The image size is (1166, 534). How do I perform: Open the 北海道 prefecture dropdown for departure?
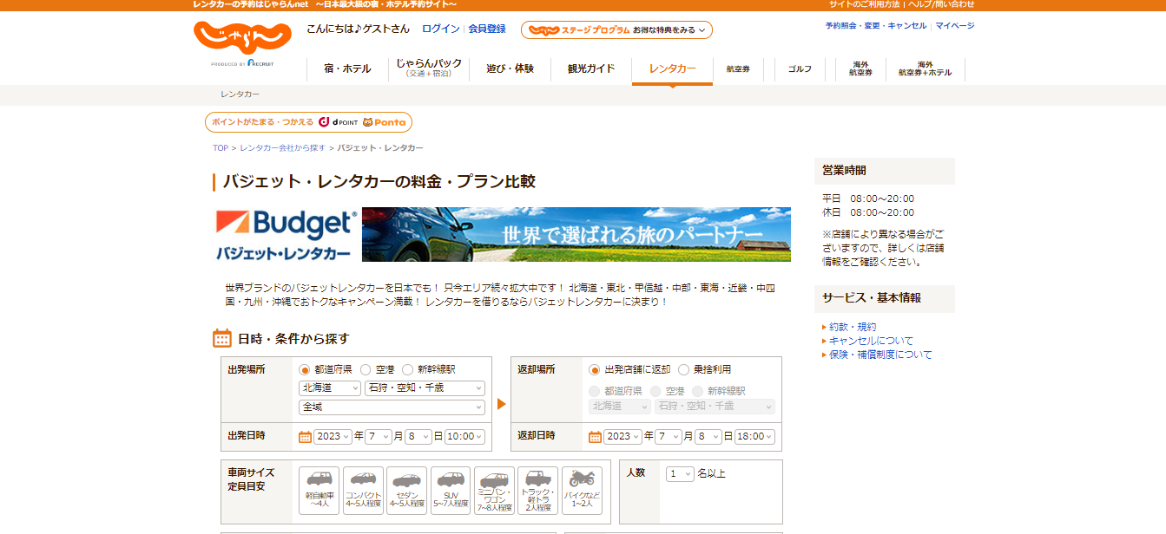click(330, 388)
